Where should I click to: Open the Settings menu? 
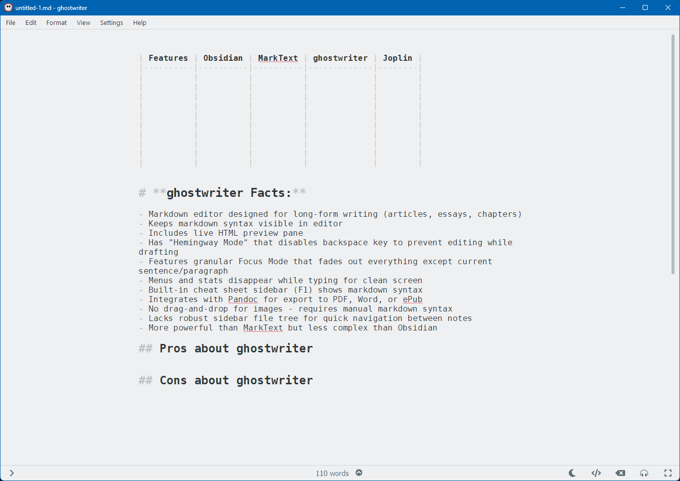click(112, 22)
